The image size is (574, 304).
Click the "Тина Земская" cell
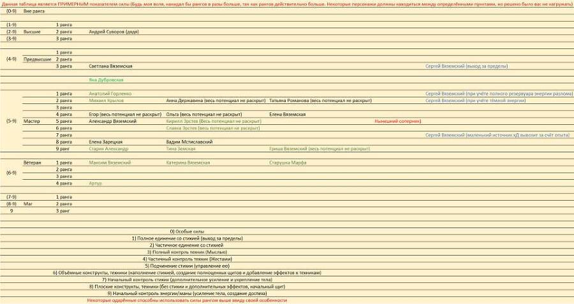tap(181, 148)
